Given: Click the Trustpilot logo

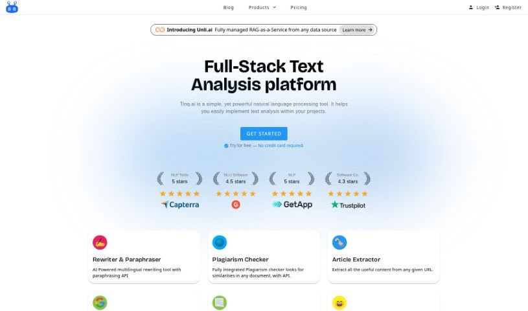Looking at the screenshot, I should click(x=348, y=205).
